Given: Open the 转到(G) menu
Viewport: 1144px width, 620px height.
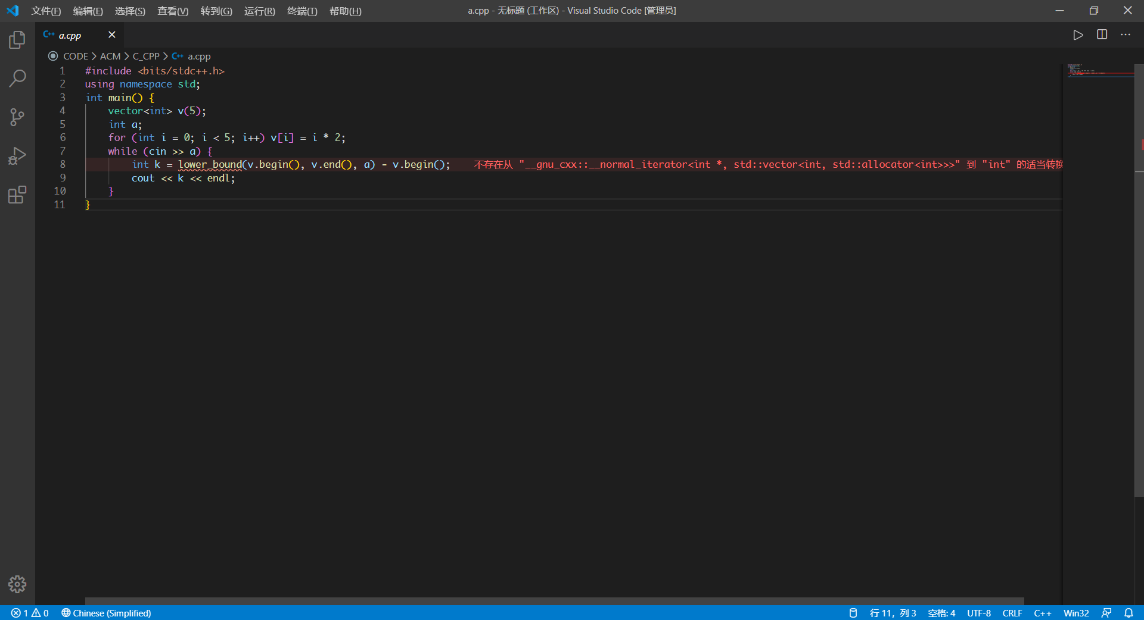Looking at the screenshot, I should (216, 11).
